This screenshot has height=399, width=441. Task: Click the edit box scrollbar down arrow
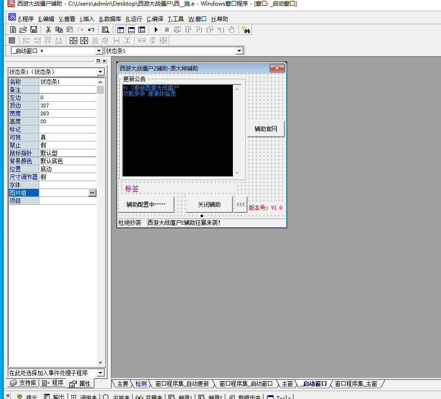(x=237, y=173)
